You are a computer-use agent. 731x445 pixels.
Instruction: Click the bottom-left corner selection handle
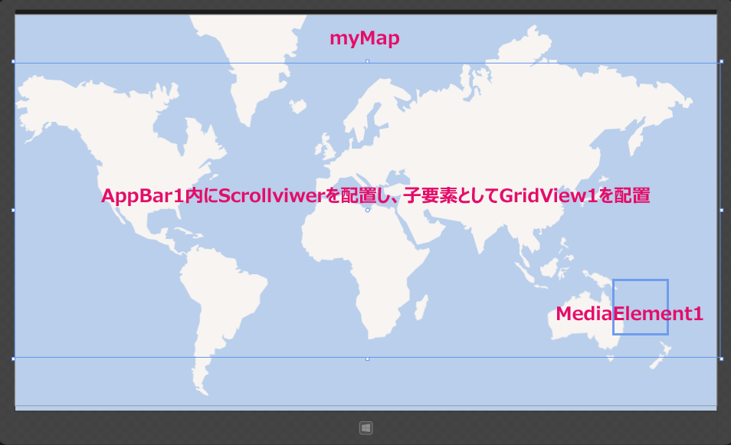pos(13,358)
